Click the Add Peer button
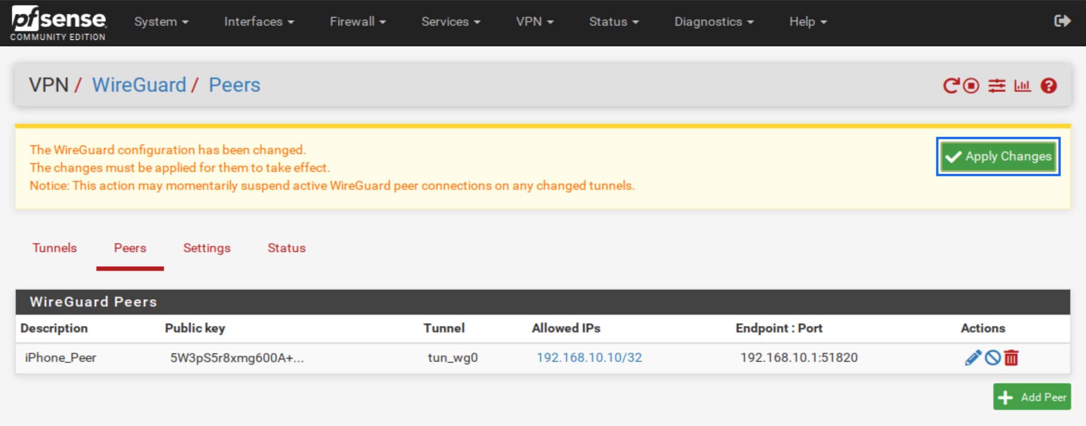 1032,397
